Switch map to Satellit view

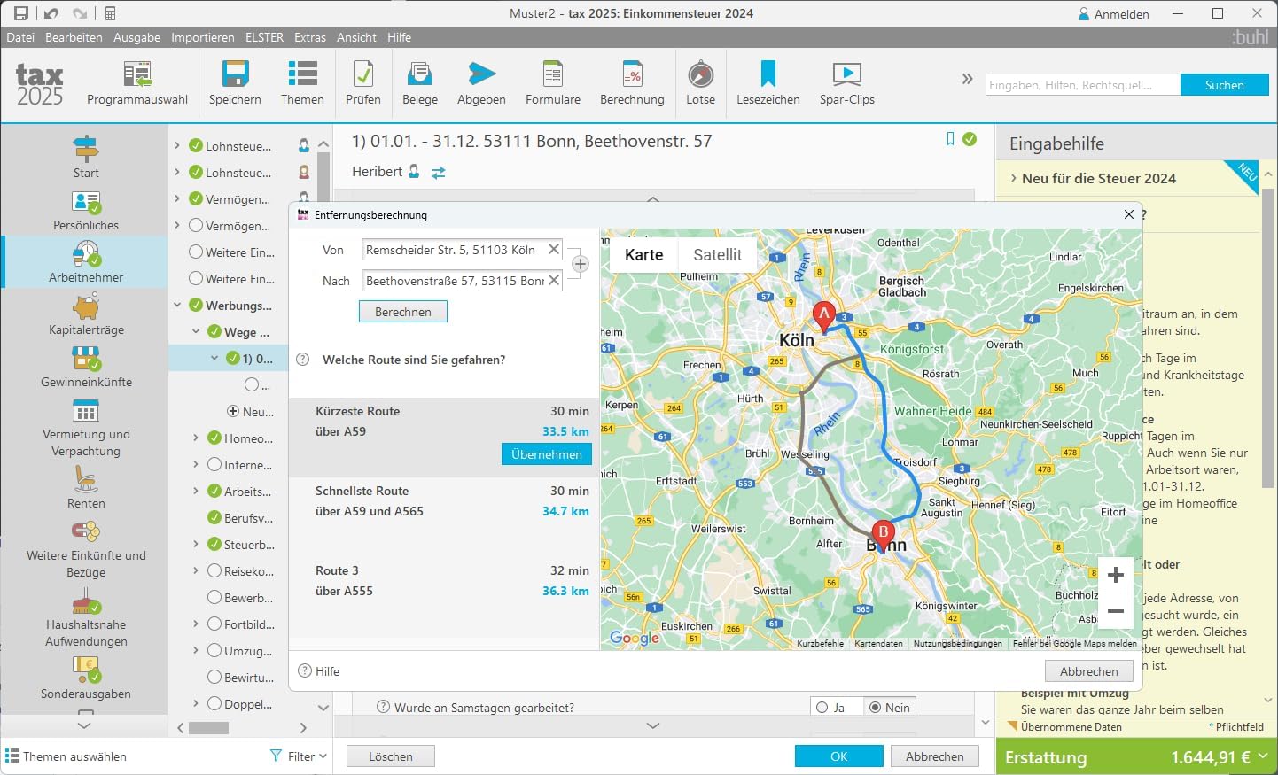click(717, 255)
